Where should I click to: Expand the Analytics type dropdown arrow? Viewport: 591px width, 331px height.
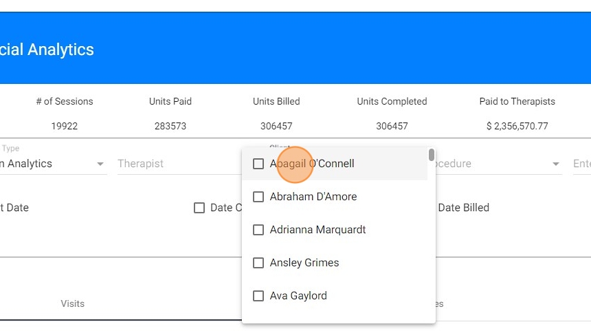coord(100,164)
